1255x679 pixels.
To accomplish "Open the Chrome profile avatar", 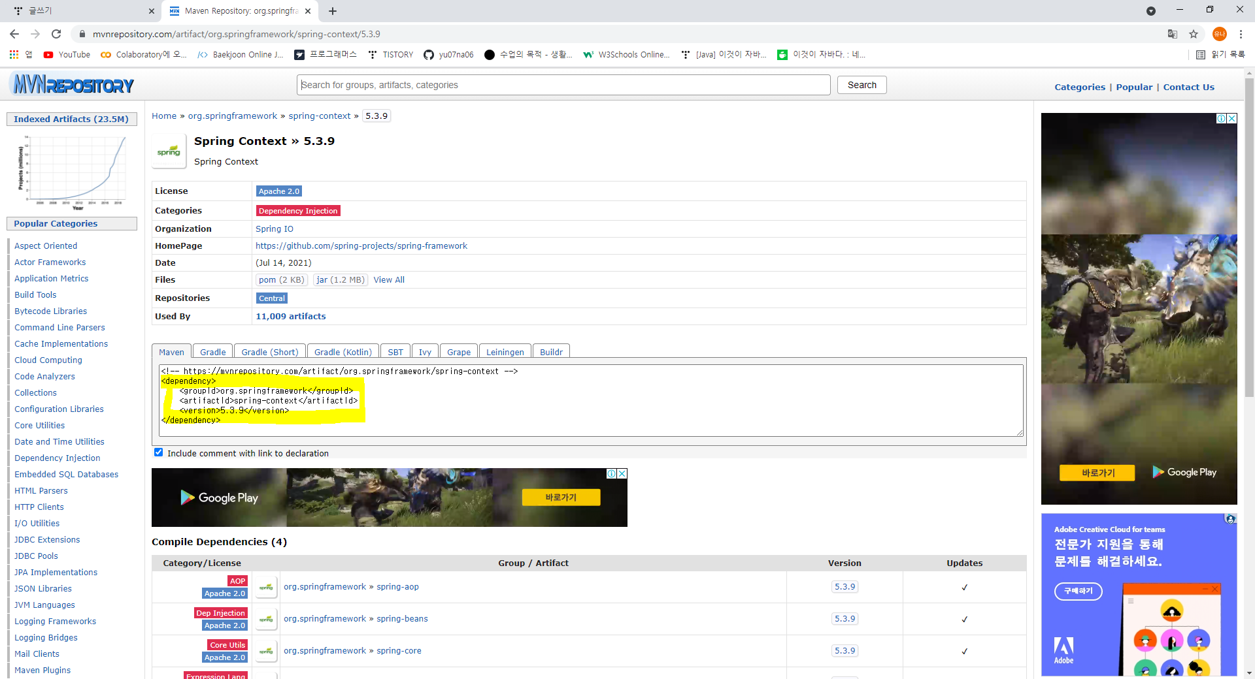I will 1219,34.
